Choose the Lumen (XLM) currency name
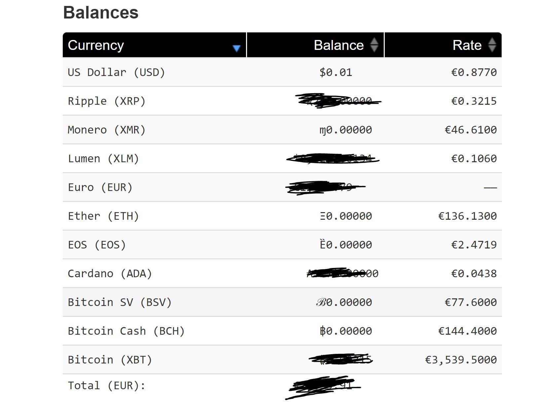This screenshot has width=533, height=415. pos(103,159)
